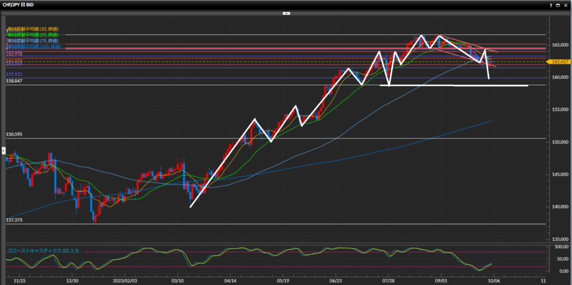This screenshot has height=285, width=572.
Task: Click the help question mark icon
Action: tap(550, 4)
